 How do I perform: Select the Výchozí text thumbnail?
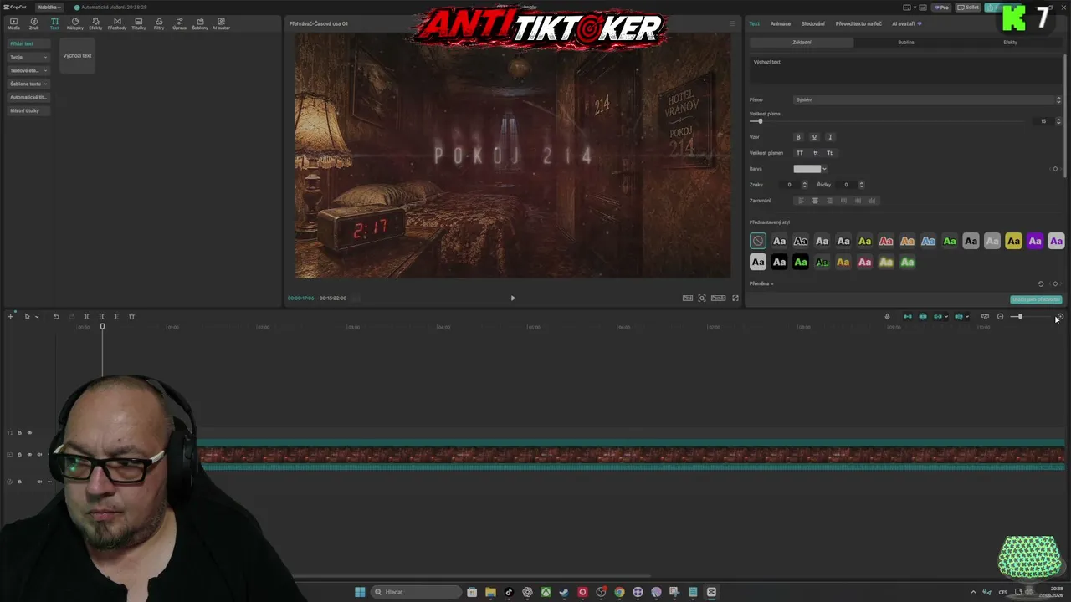click(77, 55)
